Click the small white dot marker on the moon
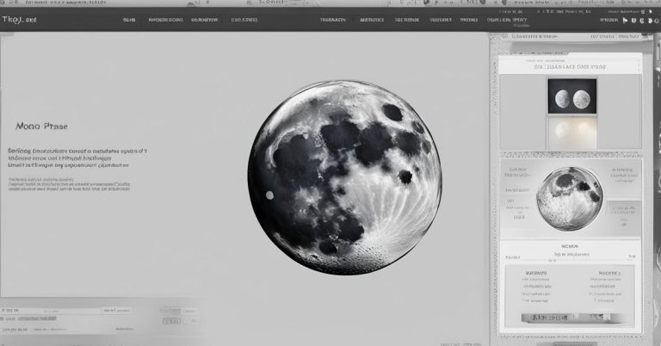661x346 pixels. pos(269,195)
